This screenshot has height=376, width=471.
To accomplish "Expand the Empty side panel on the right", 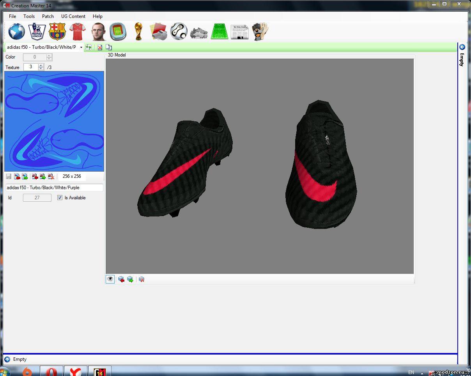I will [x=462, y=47].
